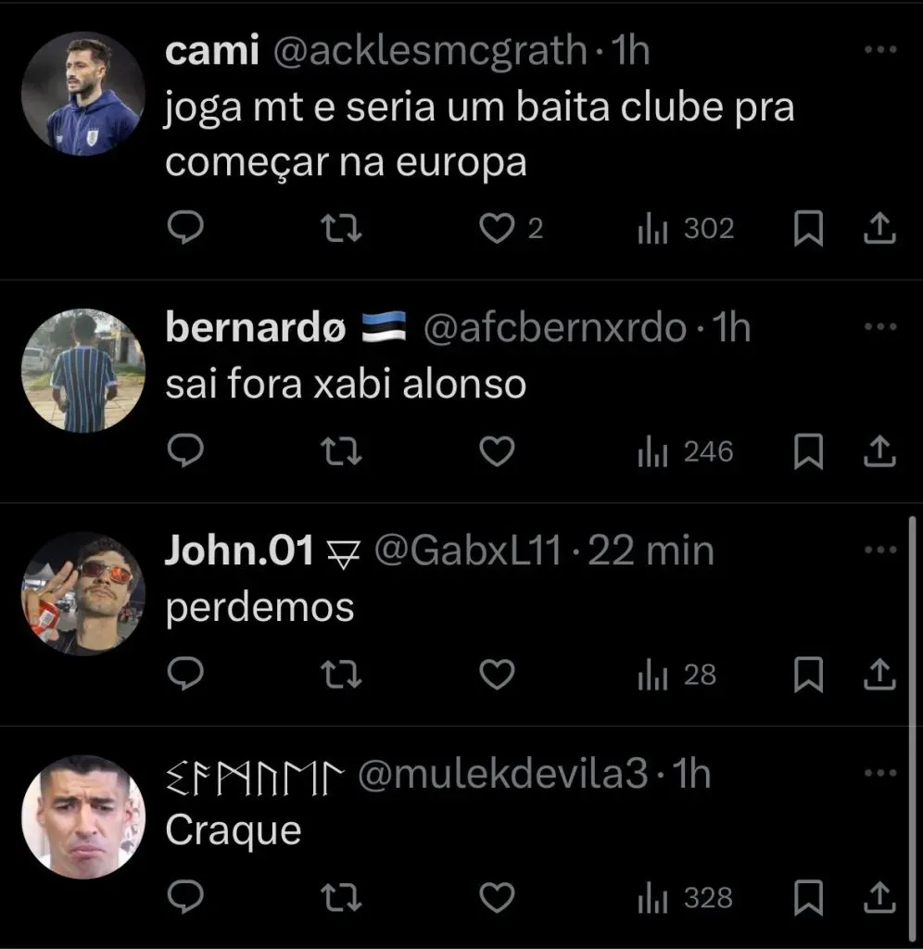The height and width of the screenshot is (949, 923).
Task: Reply to the 'Craque' tweet
Action: click(x=185, y=898)
